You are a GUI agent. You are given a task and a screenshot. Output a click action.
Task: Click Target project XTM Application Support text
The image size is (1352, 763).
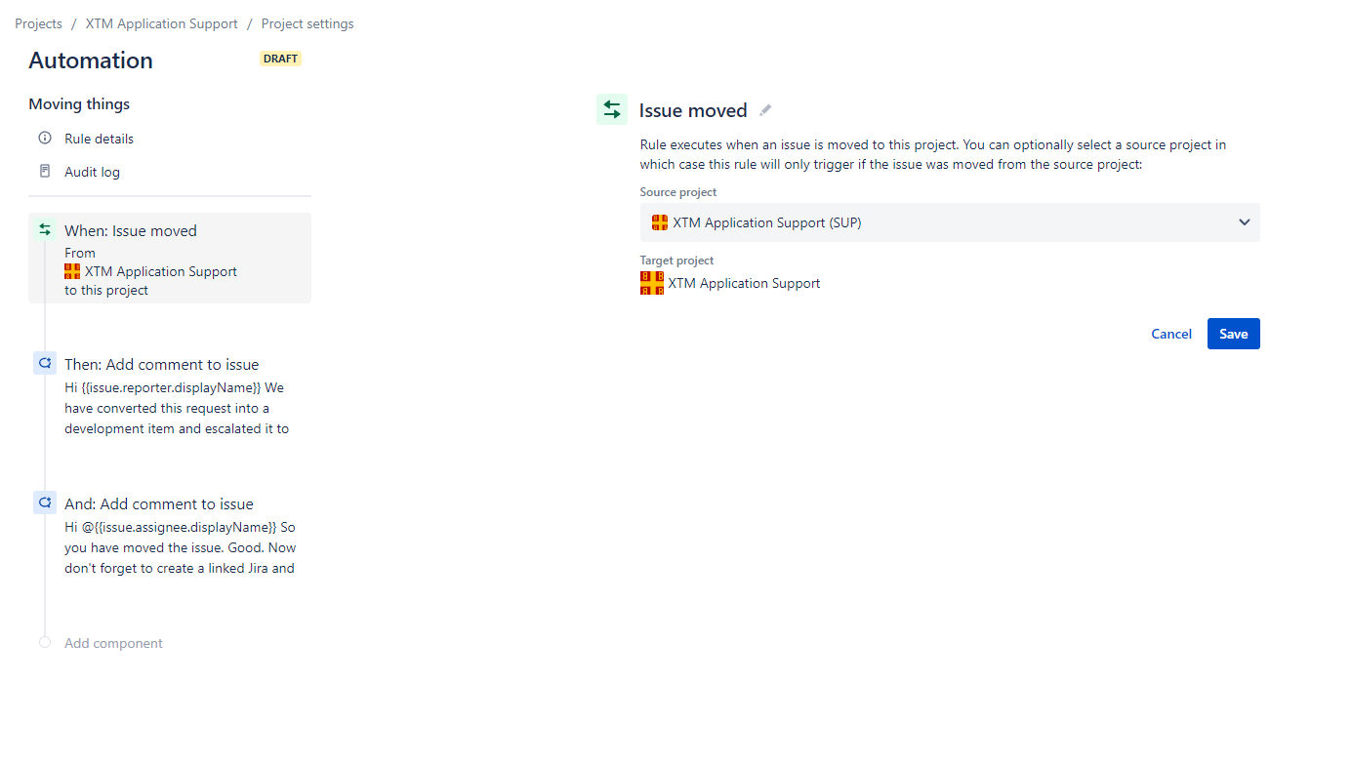tap(744, 283)
